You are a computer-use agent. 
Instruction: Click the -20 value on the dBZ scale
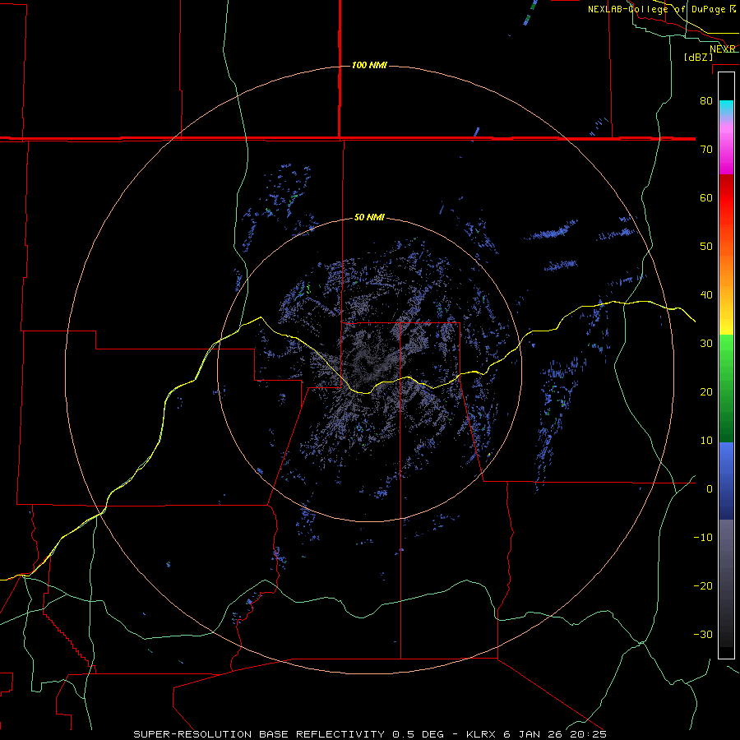[x=703, y=586]
